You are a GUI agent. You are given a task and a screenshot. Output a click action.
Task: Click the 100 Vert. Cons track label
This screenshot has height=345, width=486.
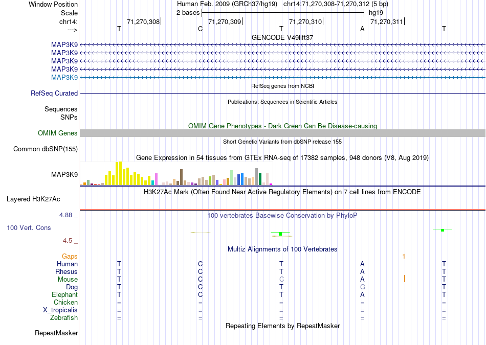click(29, 228)
